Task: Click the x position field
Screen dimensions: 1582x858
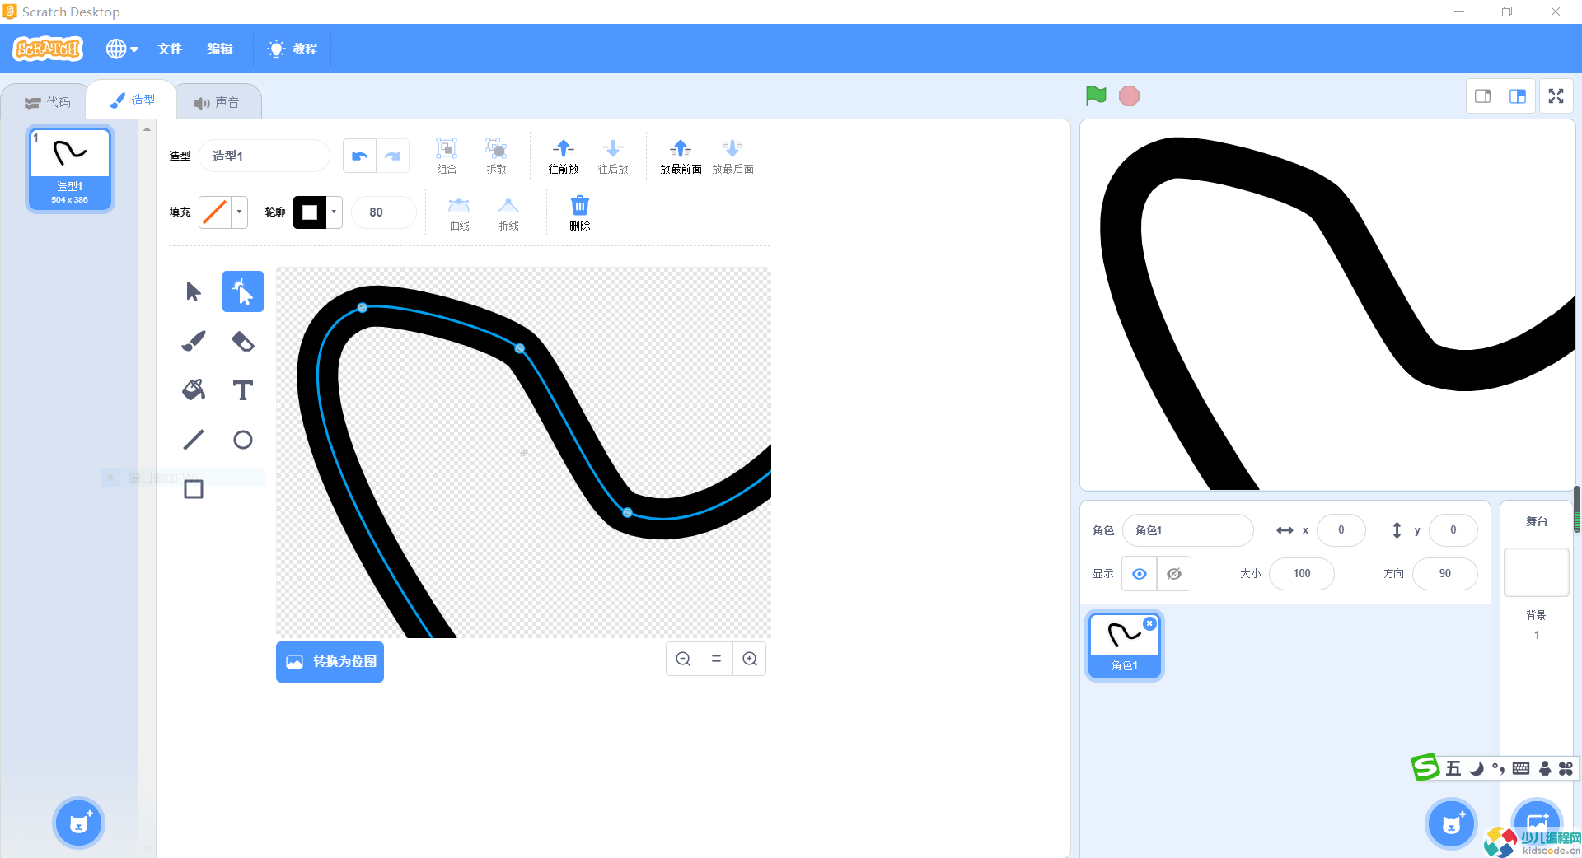Action: [x=1341, y=530]
